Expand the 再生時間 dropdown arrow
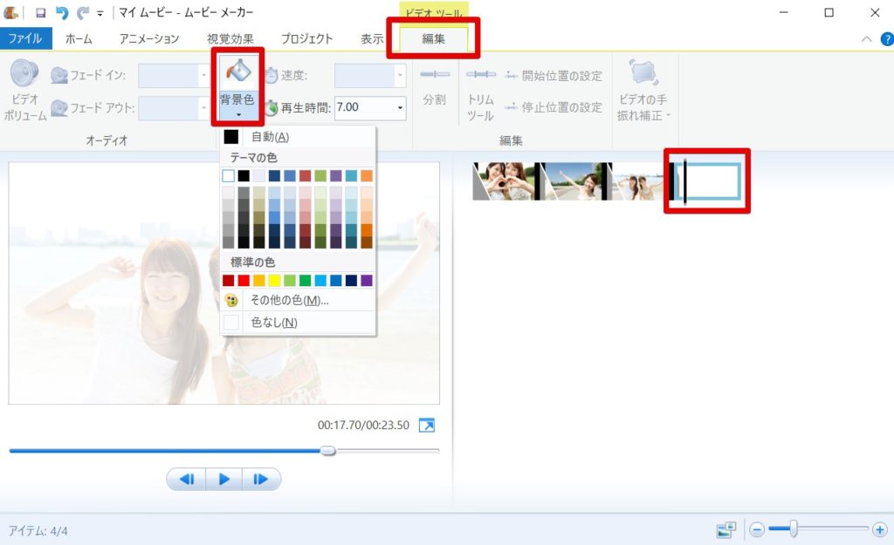This screenshot has width=894, height=545. point(400,107)
